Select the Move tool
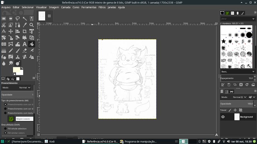 click(11, 31)
